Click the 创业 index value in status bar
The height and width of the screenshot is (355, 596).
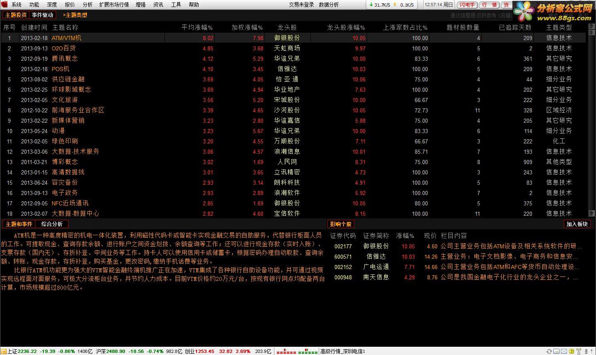tap(205, 351)
